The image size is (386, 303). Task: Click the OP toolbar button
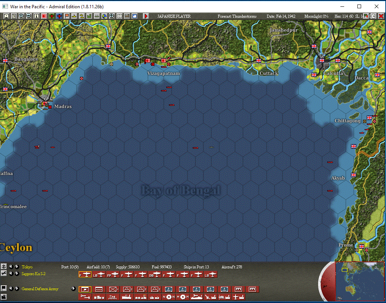pos(119,16)
